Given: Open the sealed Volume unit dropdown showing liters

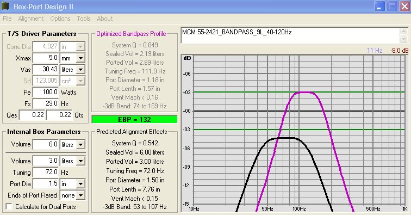Looking at the screenshot, I should [80, 144].
